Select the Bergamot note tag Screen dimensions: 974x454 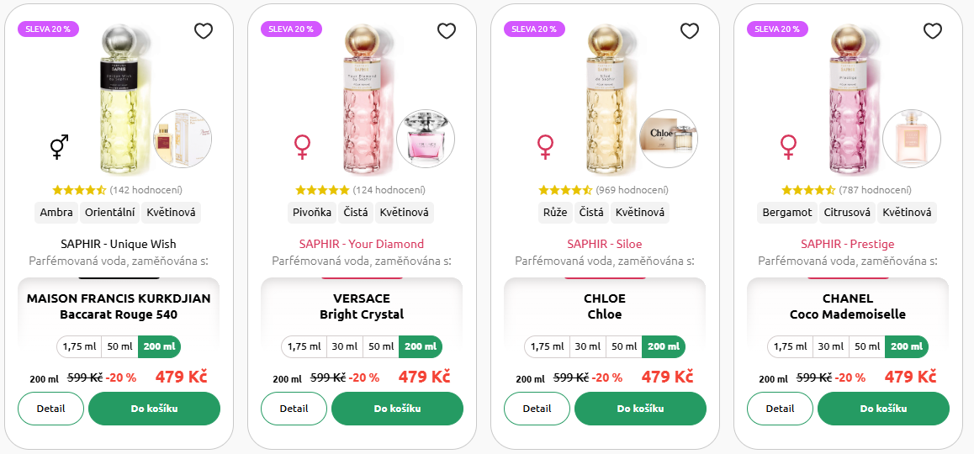click(x=787, y=213)
